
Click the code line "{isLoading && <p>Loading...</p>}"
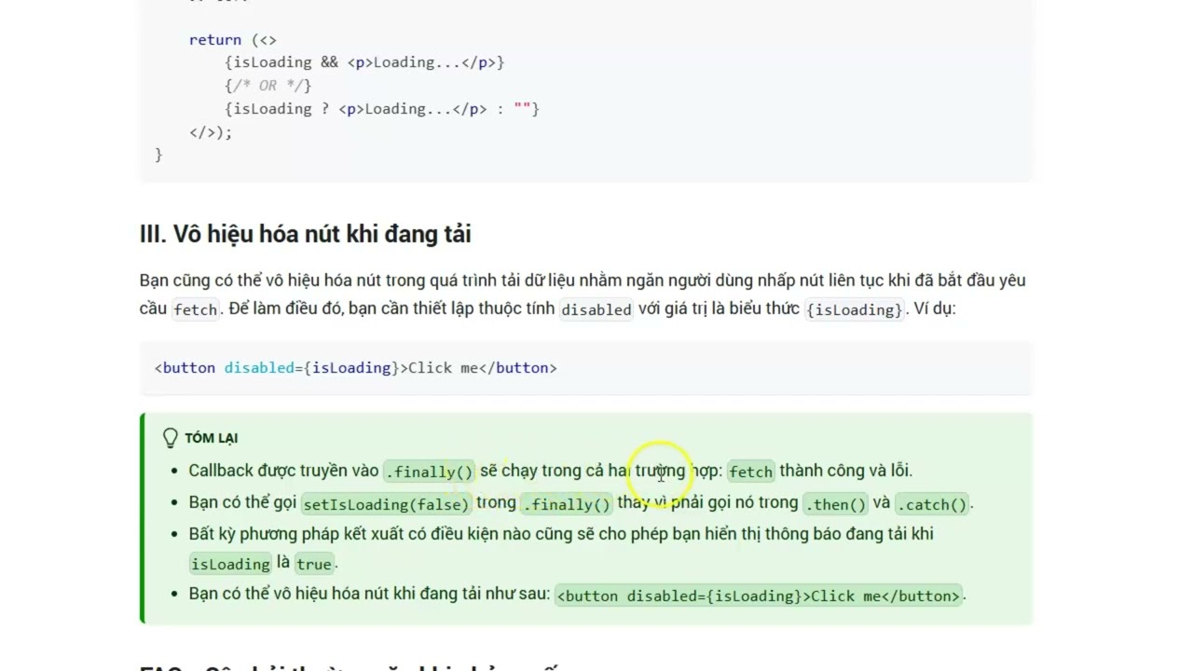click(364, 62)
